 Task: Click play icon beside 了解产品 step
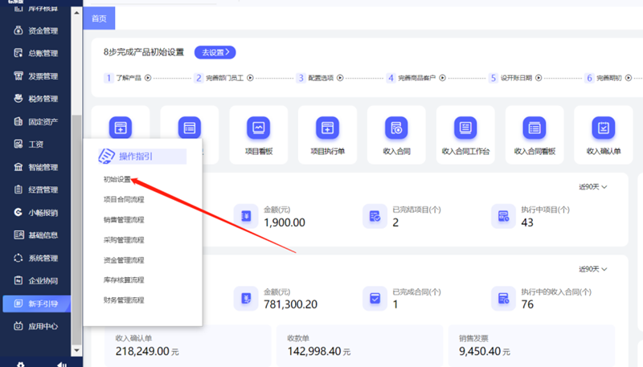pyautogui.click(x=148, y=78)
